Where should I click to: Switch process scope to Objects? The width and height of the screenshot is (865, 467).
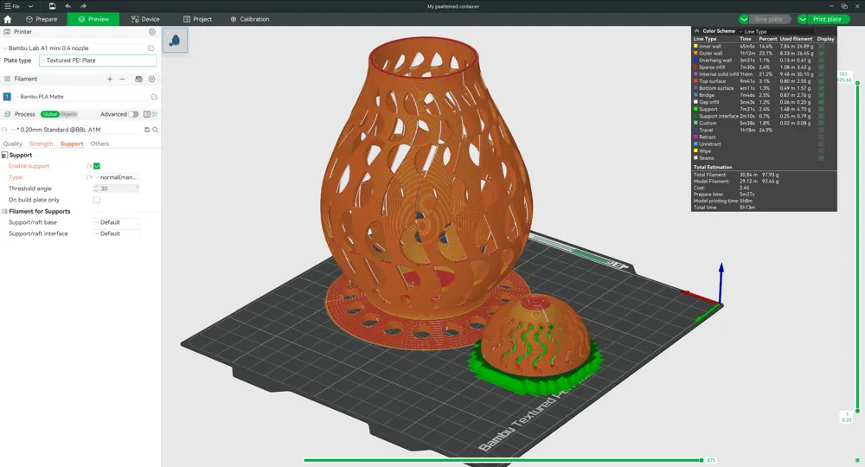point(68,114)
